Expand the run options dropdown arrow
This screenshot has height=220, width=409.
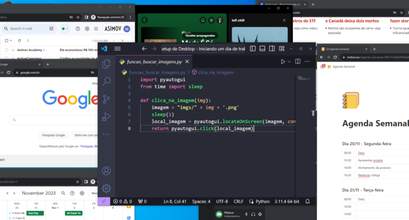[289, 62]
